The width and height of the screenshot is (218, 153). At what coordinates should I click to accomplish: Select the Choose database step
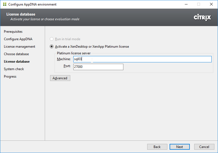16,54
